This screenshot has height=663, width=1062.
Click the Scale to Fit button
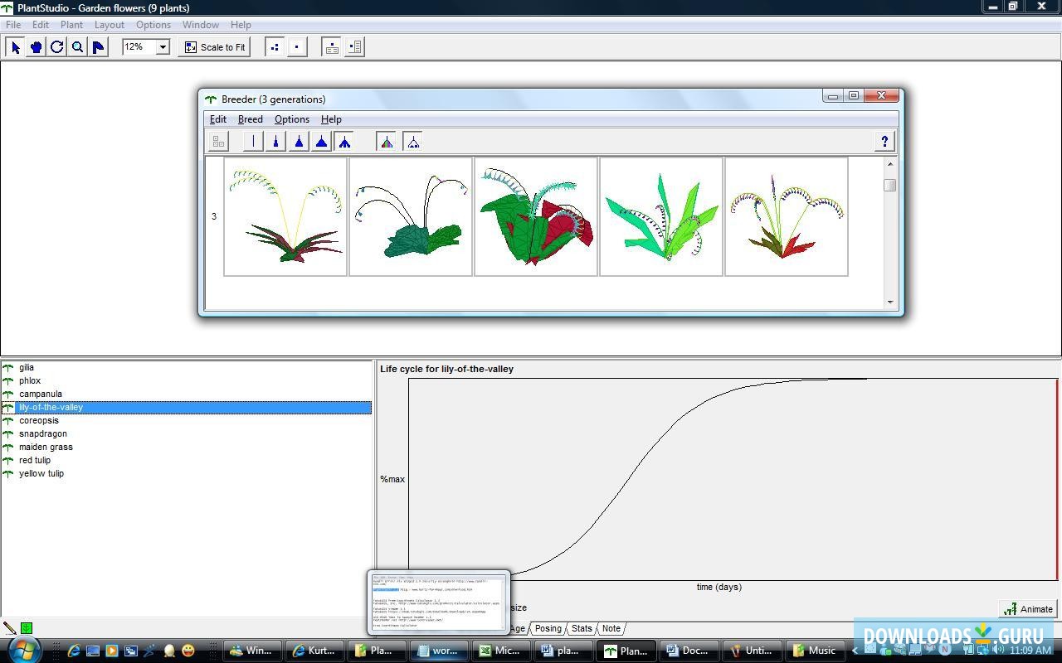click(x=215, y=47)
